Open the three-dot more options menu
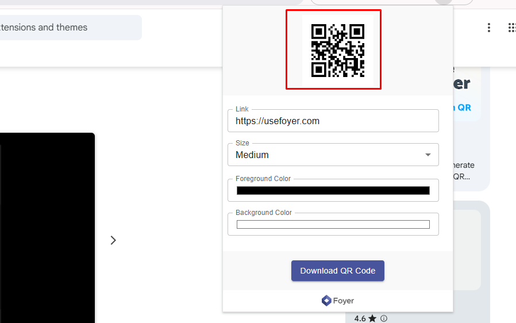This screenshot has width=516, height=323. coord(489,28)
